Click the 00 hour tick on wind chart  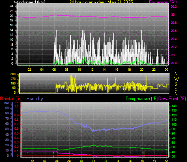coord(166,69)
